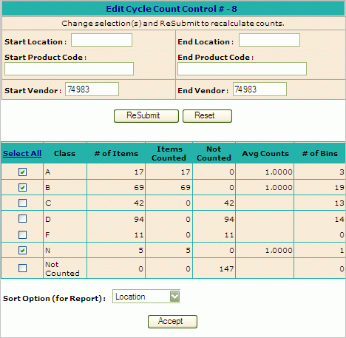Click the Start Vendor field with 74983
This screenshot has height=338, width=346.
coord(92,89)
